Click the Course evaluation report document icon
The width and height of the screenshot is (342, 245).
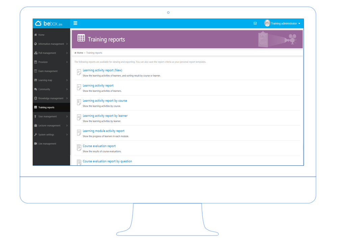coord(79,148)
